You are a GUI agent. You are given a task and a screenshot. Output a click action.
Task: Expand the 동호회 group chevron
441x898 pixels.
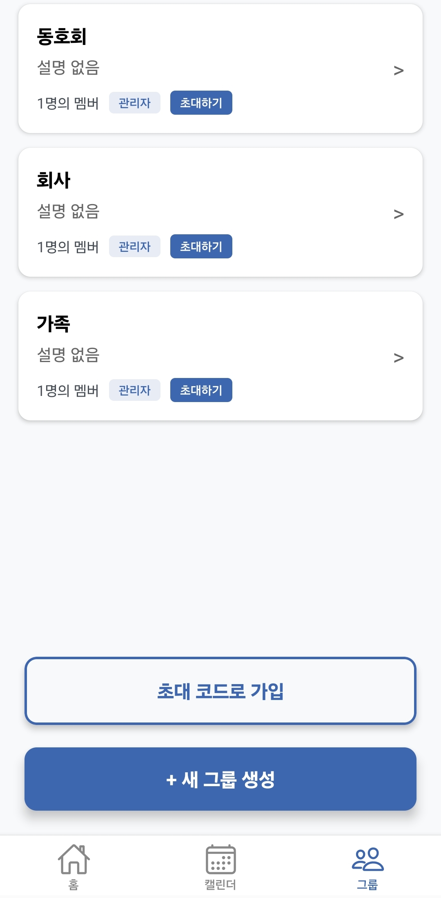point(399,71)
